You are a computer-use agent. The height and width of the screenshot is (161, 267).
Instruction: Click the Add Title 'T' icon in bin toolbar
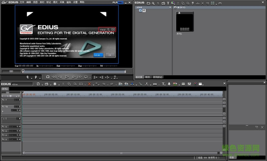[x=168, y=3]
